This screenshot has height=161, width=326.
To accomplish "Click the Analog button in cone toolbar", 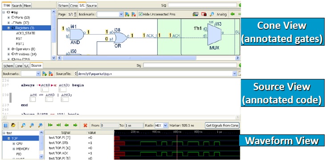I will tap(221, 14).
